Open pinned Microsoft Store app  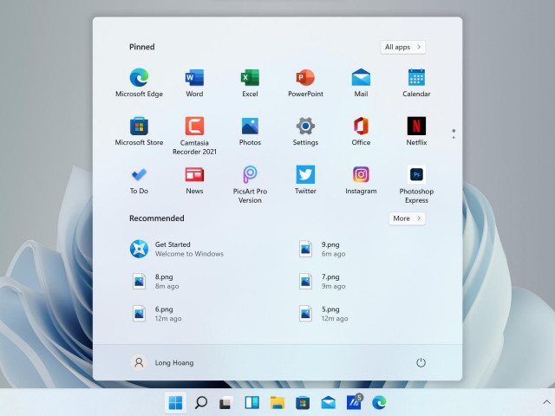click(139, 131)
